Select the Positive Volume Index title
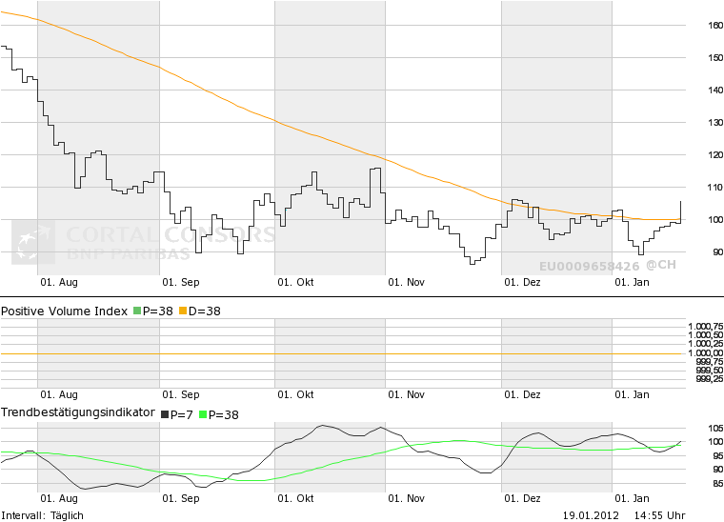Image resolution: width=724 pixels, height=522 pixels. coord(64,311)
